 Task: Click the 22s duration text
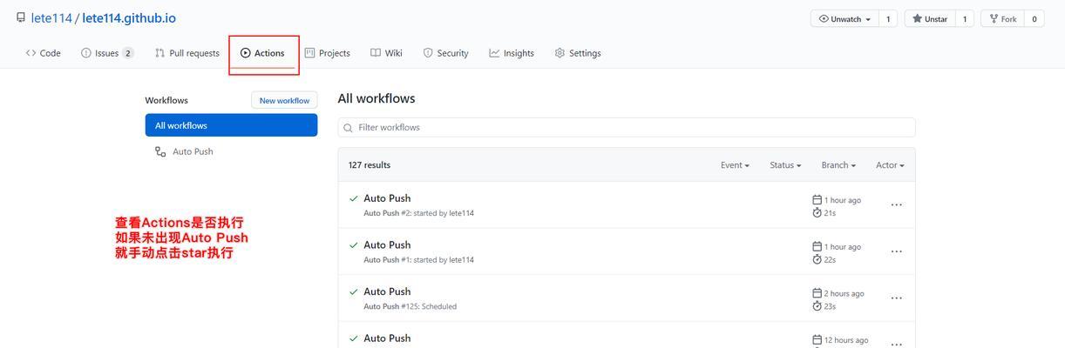[831, 260]
